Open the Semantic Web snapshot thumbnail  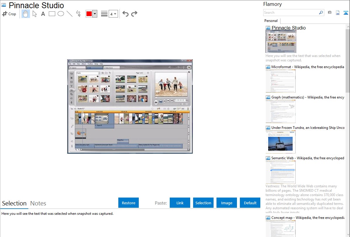(x=280, y=172)
